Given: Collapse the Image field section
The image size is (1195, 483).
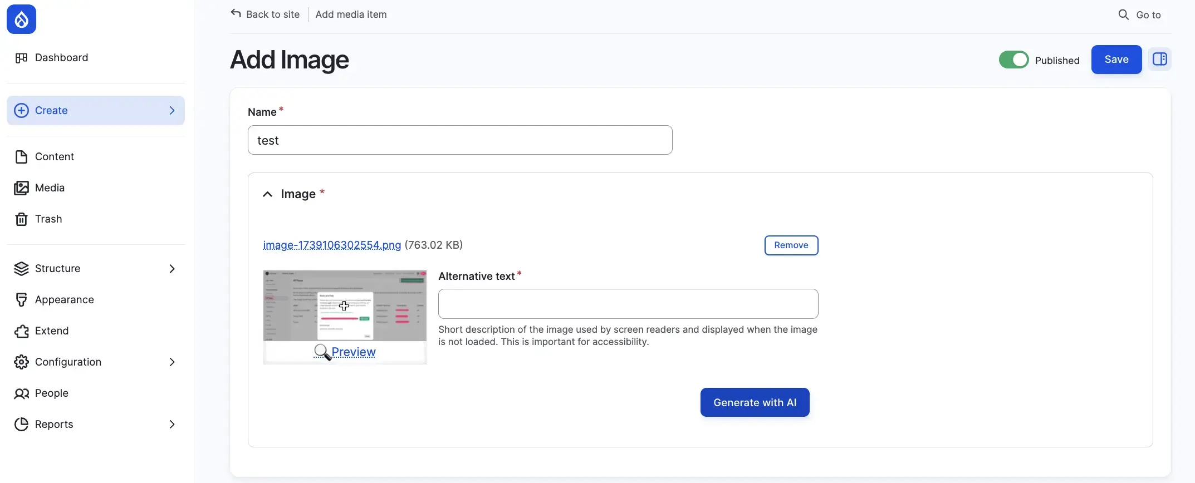Looking at the screenshot, I should (268, 194).
